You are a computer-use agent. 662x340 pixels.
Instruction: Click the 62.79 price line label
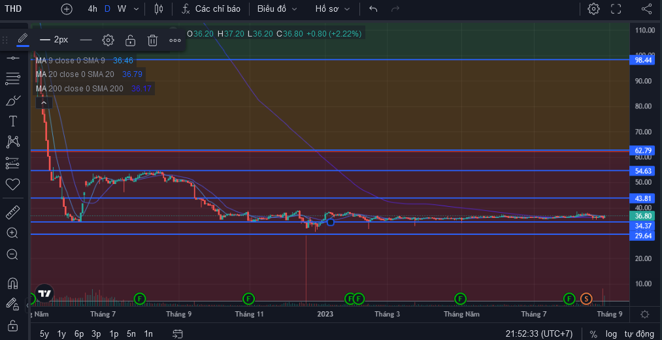(643, 151)
